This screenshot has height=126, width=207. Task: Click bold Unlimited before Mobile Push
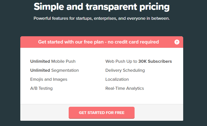tap(40, 61)
